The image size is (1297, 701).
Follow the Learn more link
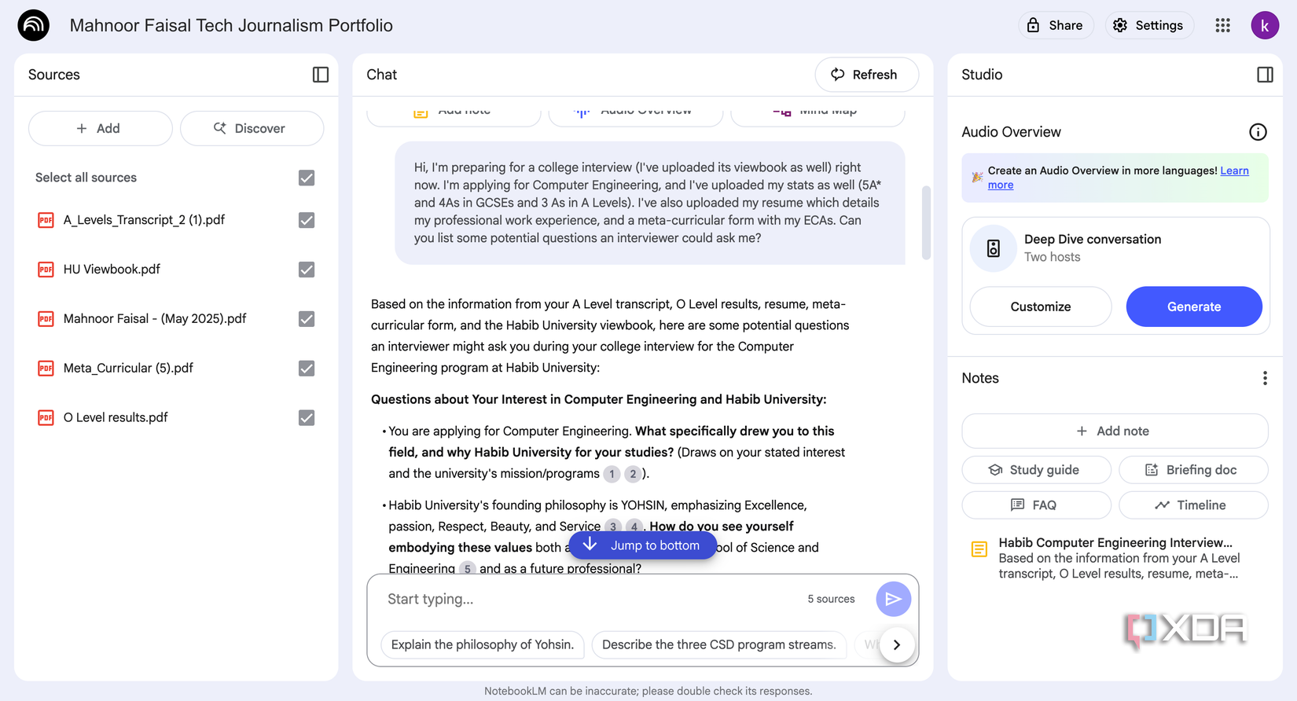(x=1234, y=171)
